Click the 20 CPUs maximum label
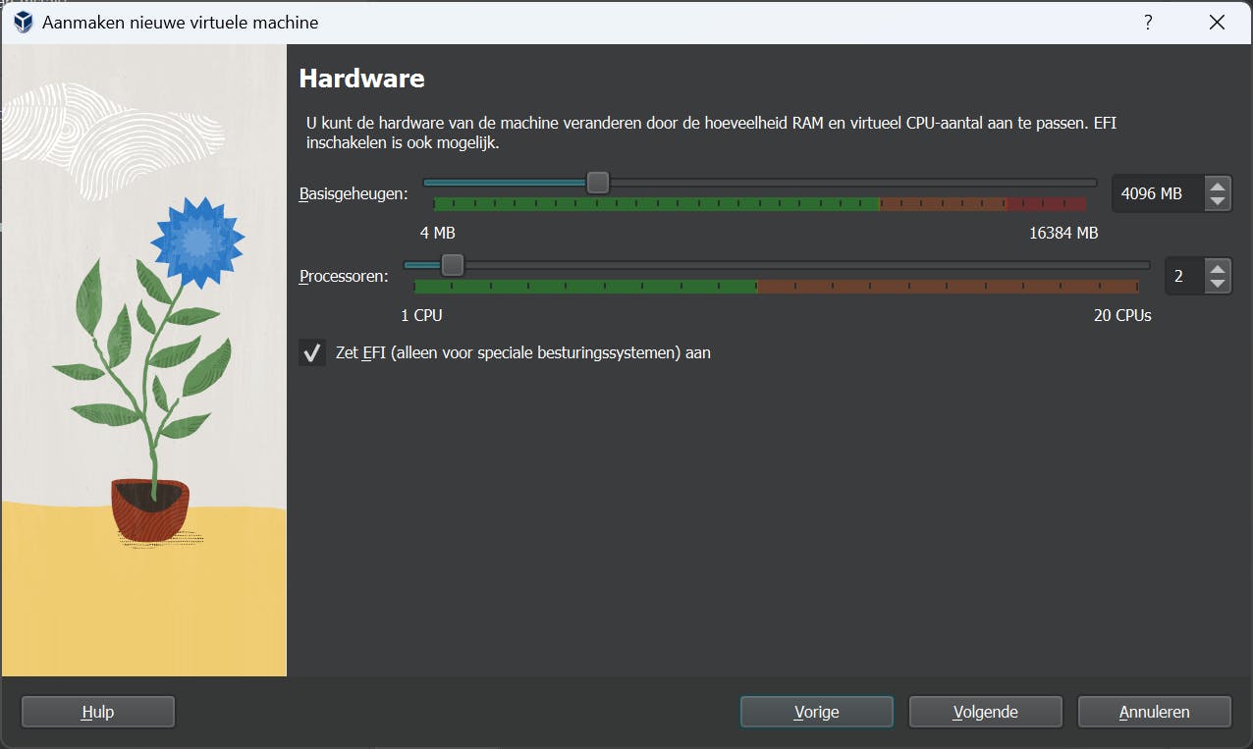 point(1122,315)
